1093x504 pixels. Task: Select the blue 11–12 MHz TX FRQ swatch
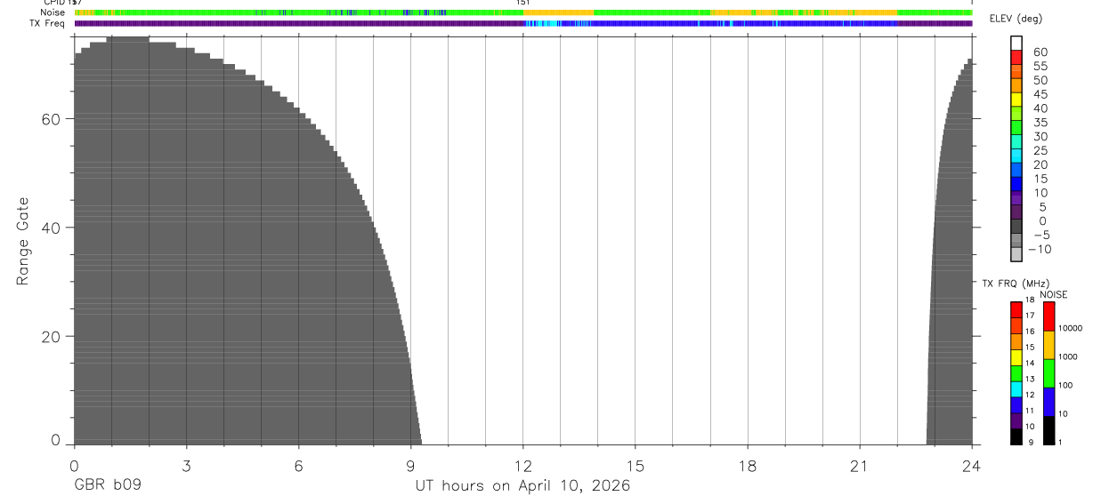click(1016, 405)
